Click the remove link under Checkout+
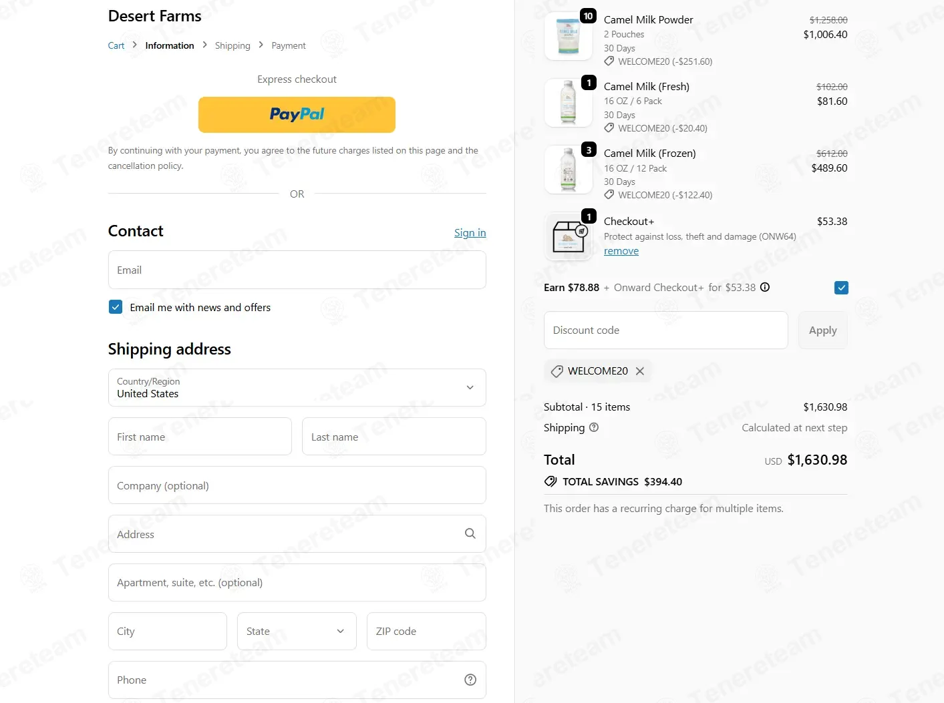 pos(621,251)
